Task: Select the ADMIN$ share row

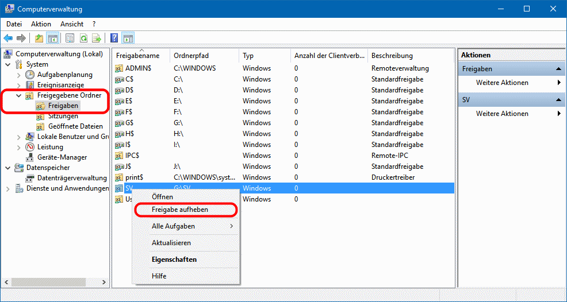Action: click(x=138, y=68)
